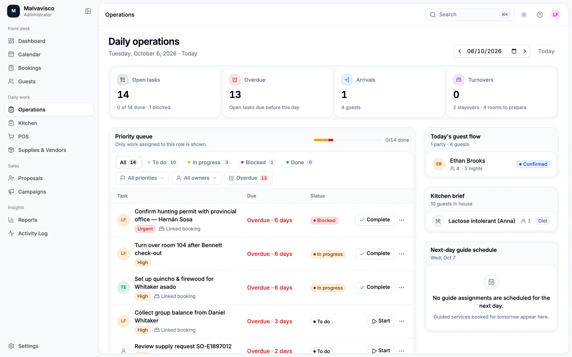Screen dimensions: 572x357
Task: Open the date picker calendar icon
Action: [514, 51]
